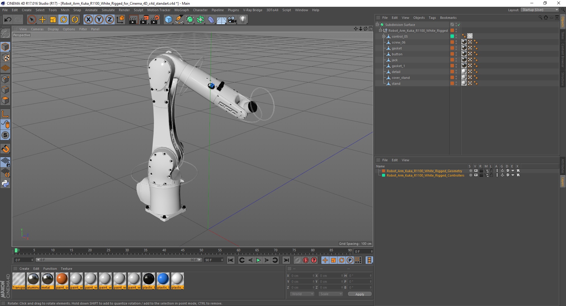Activate the Scale tool
This screenshot has height=306, width=566.
(53, 20)
